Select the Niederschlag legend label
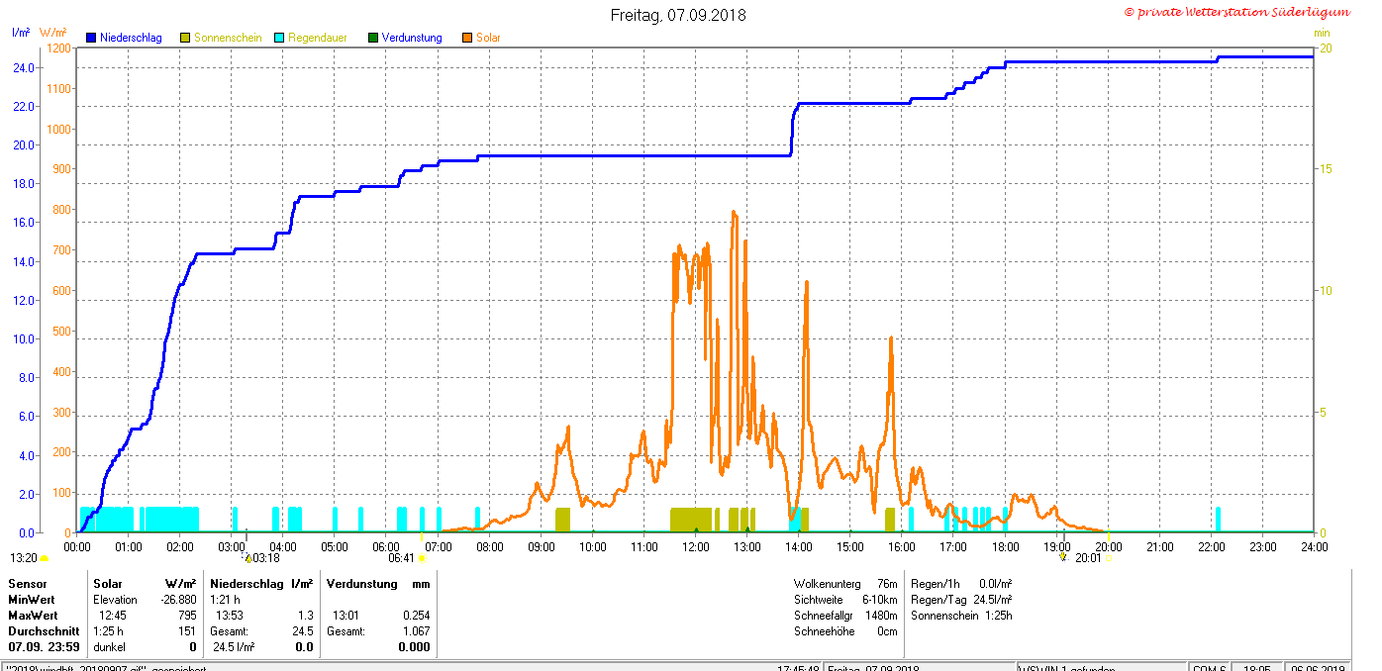Viewport: 1382px width, 671px height. [x=131, y=38]
